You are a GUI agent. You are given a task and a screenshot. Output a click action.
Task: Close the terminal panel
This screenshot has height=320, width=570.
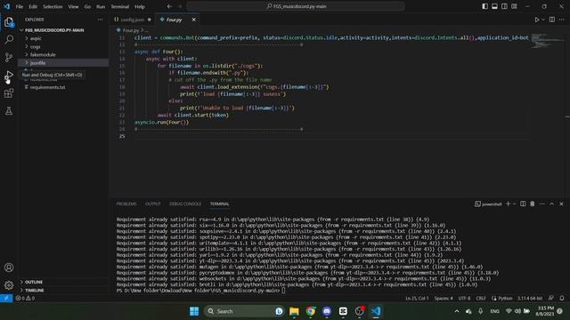point(561,204)
